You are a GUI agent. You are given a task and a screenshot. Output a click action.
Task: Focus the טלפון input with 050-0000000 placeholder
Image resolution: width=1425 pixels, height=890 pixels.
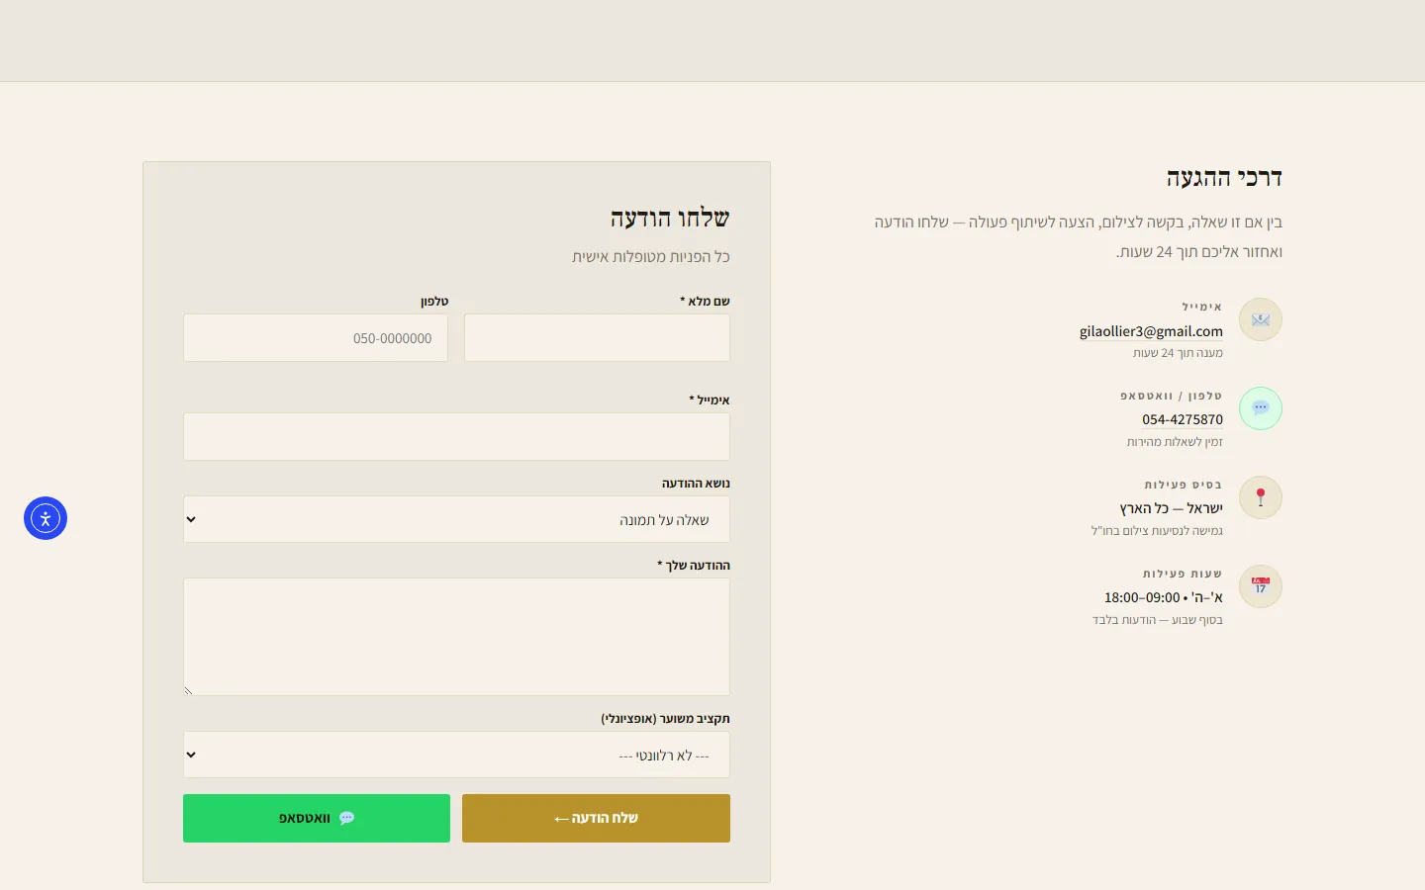(x=316, y=338)
